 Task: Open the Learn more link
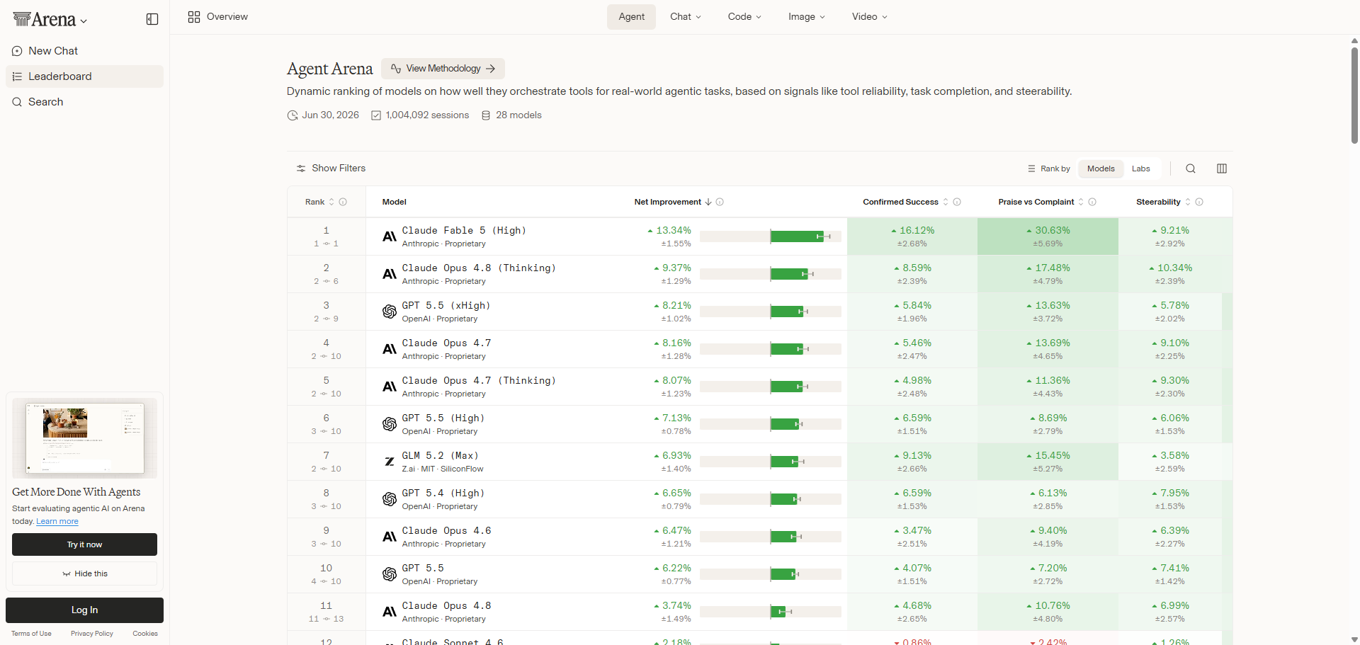[x=57, y=522]
